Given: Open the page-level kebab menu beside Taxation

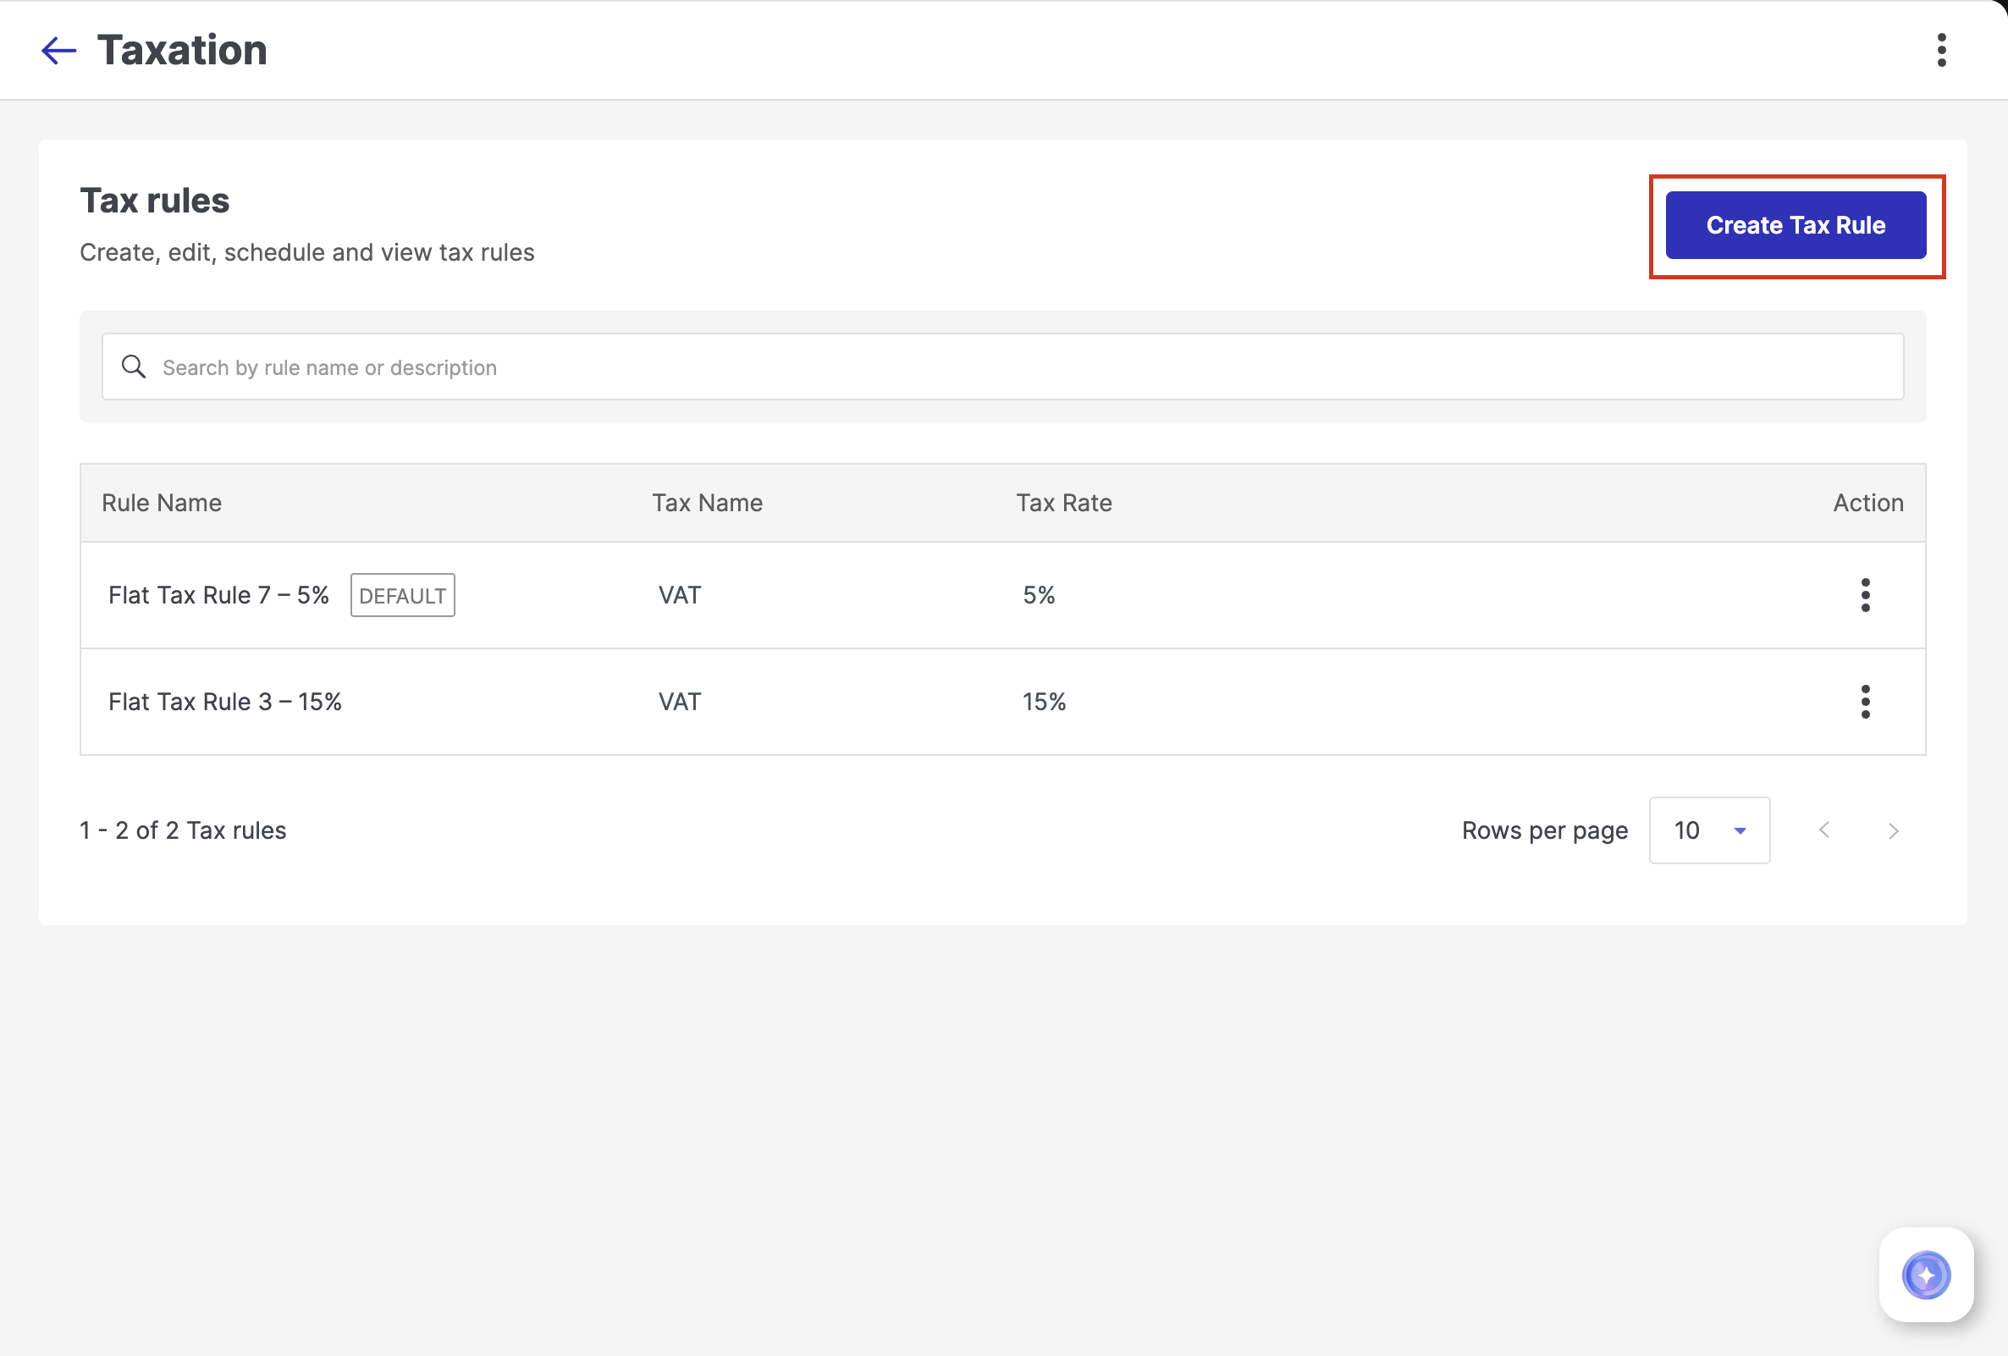Looking at the screenshot, I should 1941,50.
